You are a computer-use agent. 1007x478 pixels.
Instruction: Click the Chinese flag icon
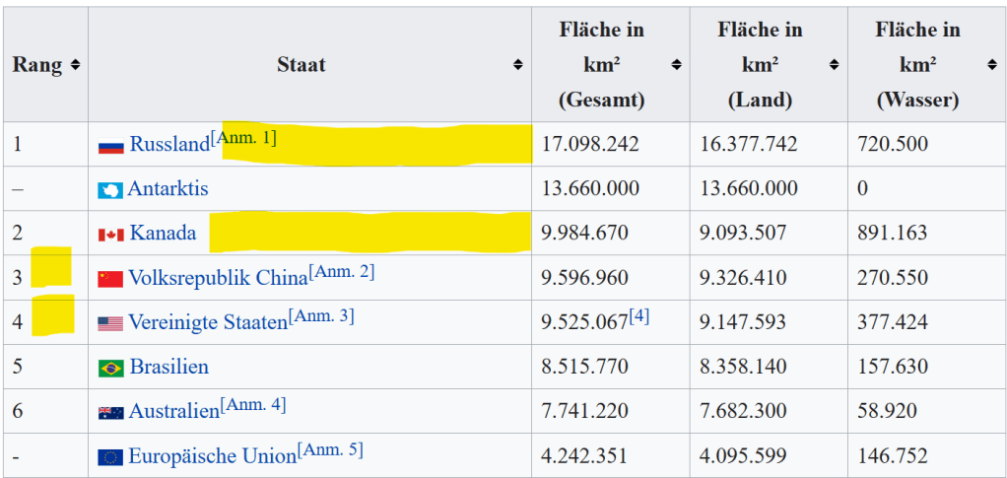click(x=110, y=279)
